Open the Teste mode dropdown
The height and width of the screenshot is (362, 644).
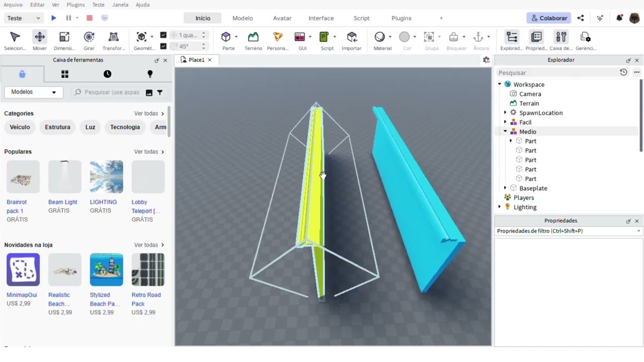[x=24, y=18]
